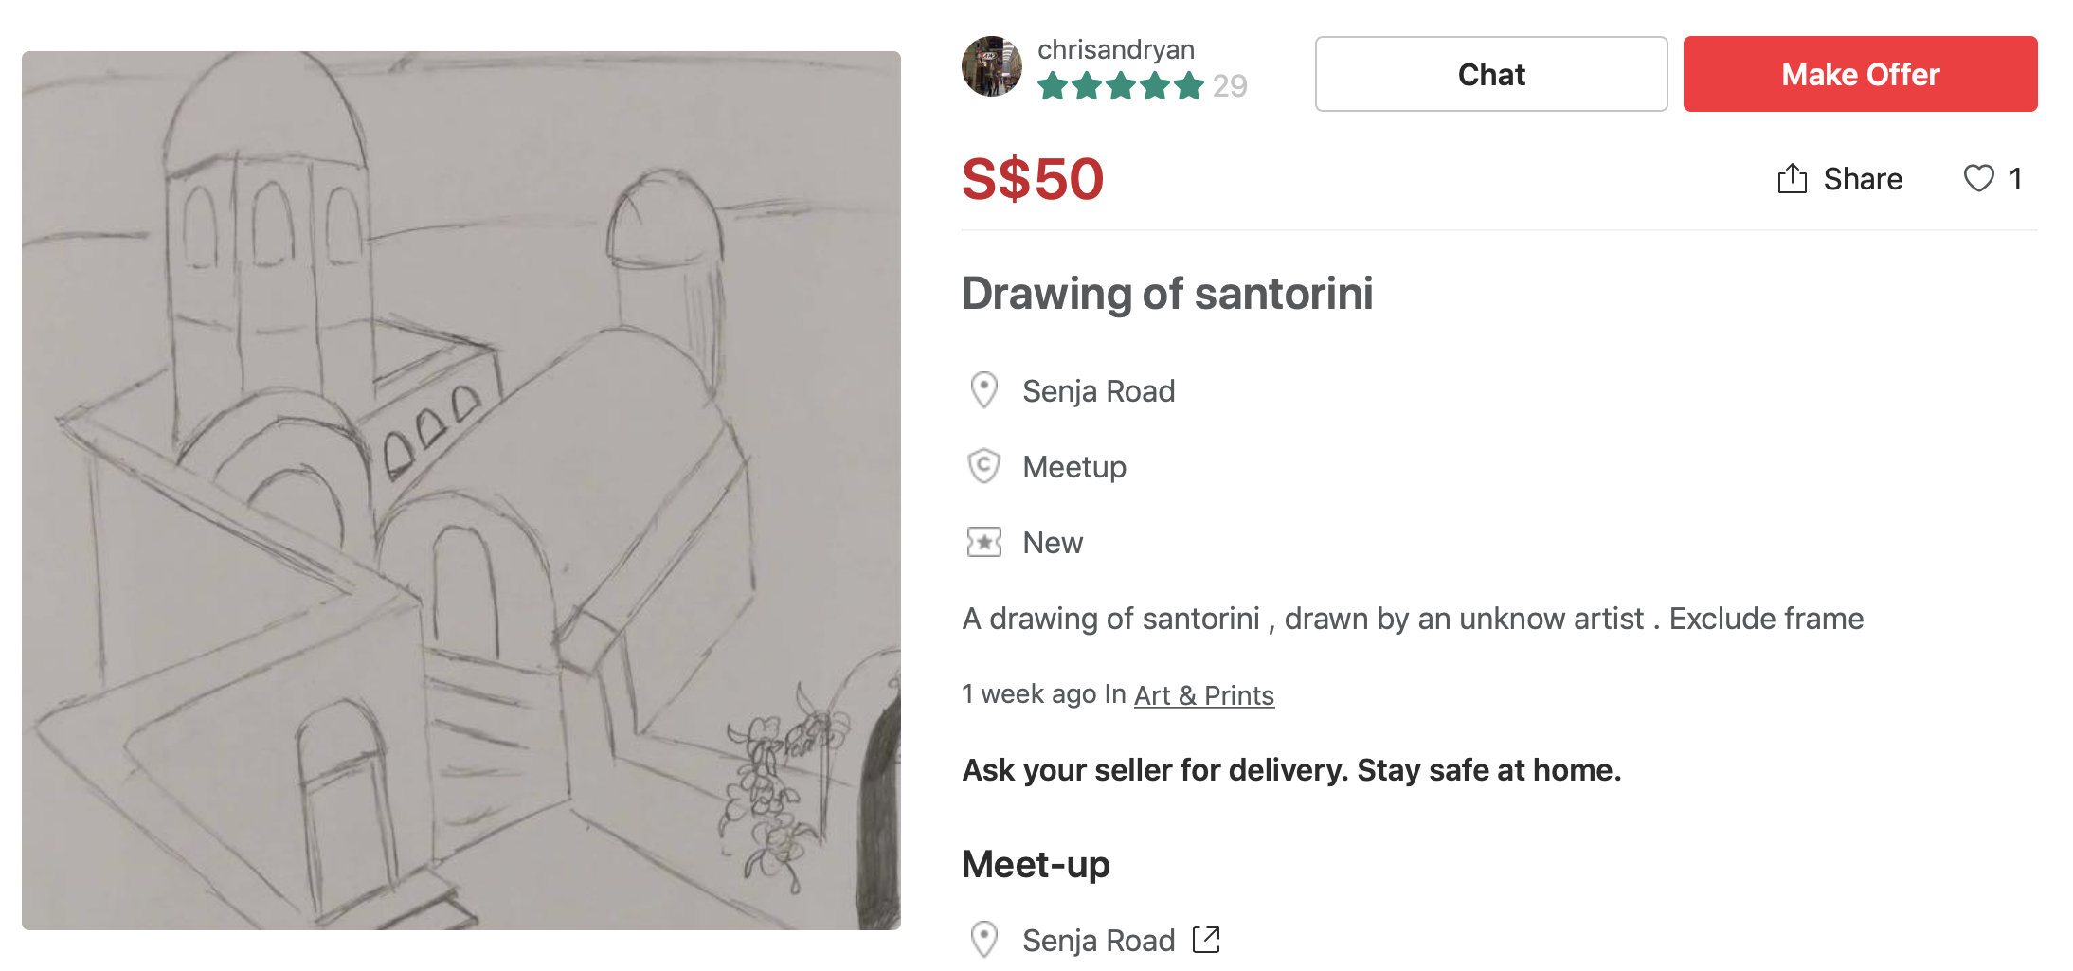This screenshot has height=971, width=2073.
Task: Click the S$50 price text
Action: click(x=1033, y=178)
